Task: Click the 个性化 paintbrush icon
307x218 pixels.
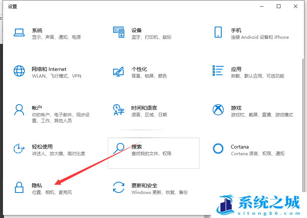Action: point(119,71)
